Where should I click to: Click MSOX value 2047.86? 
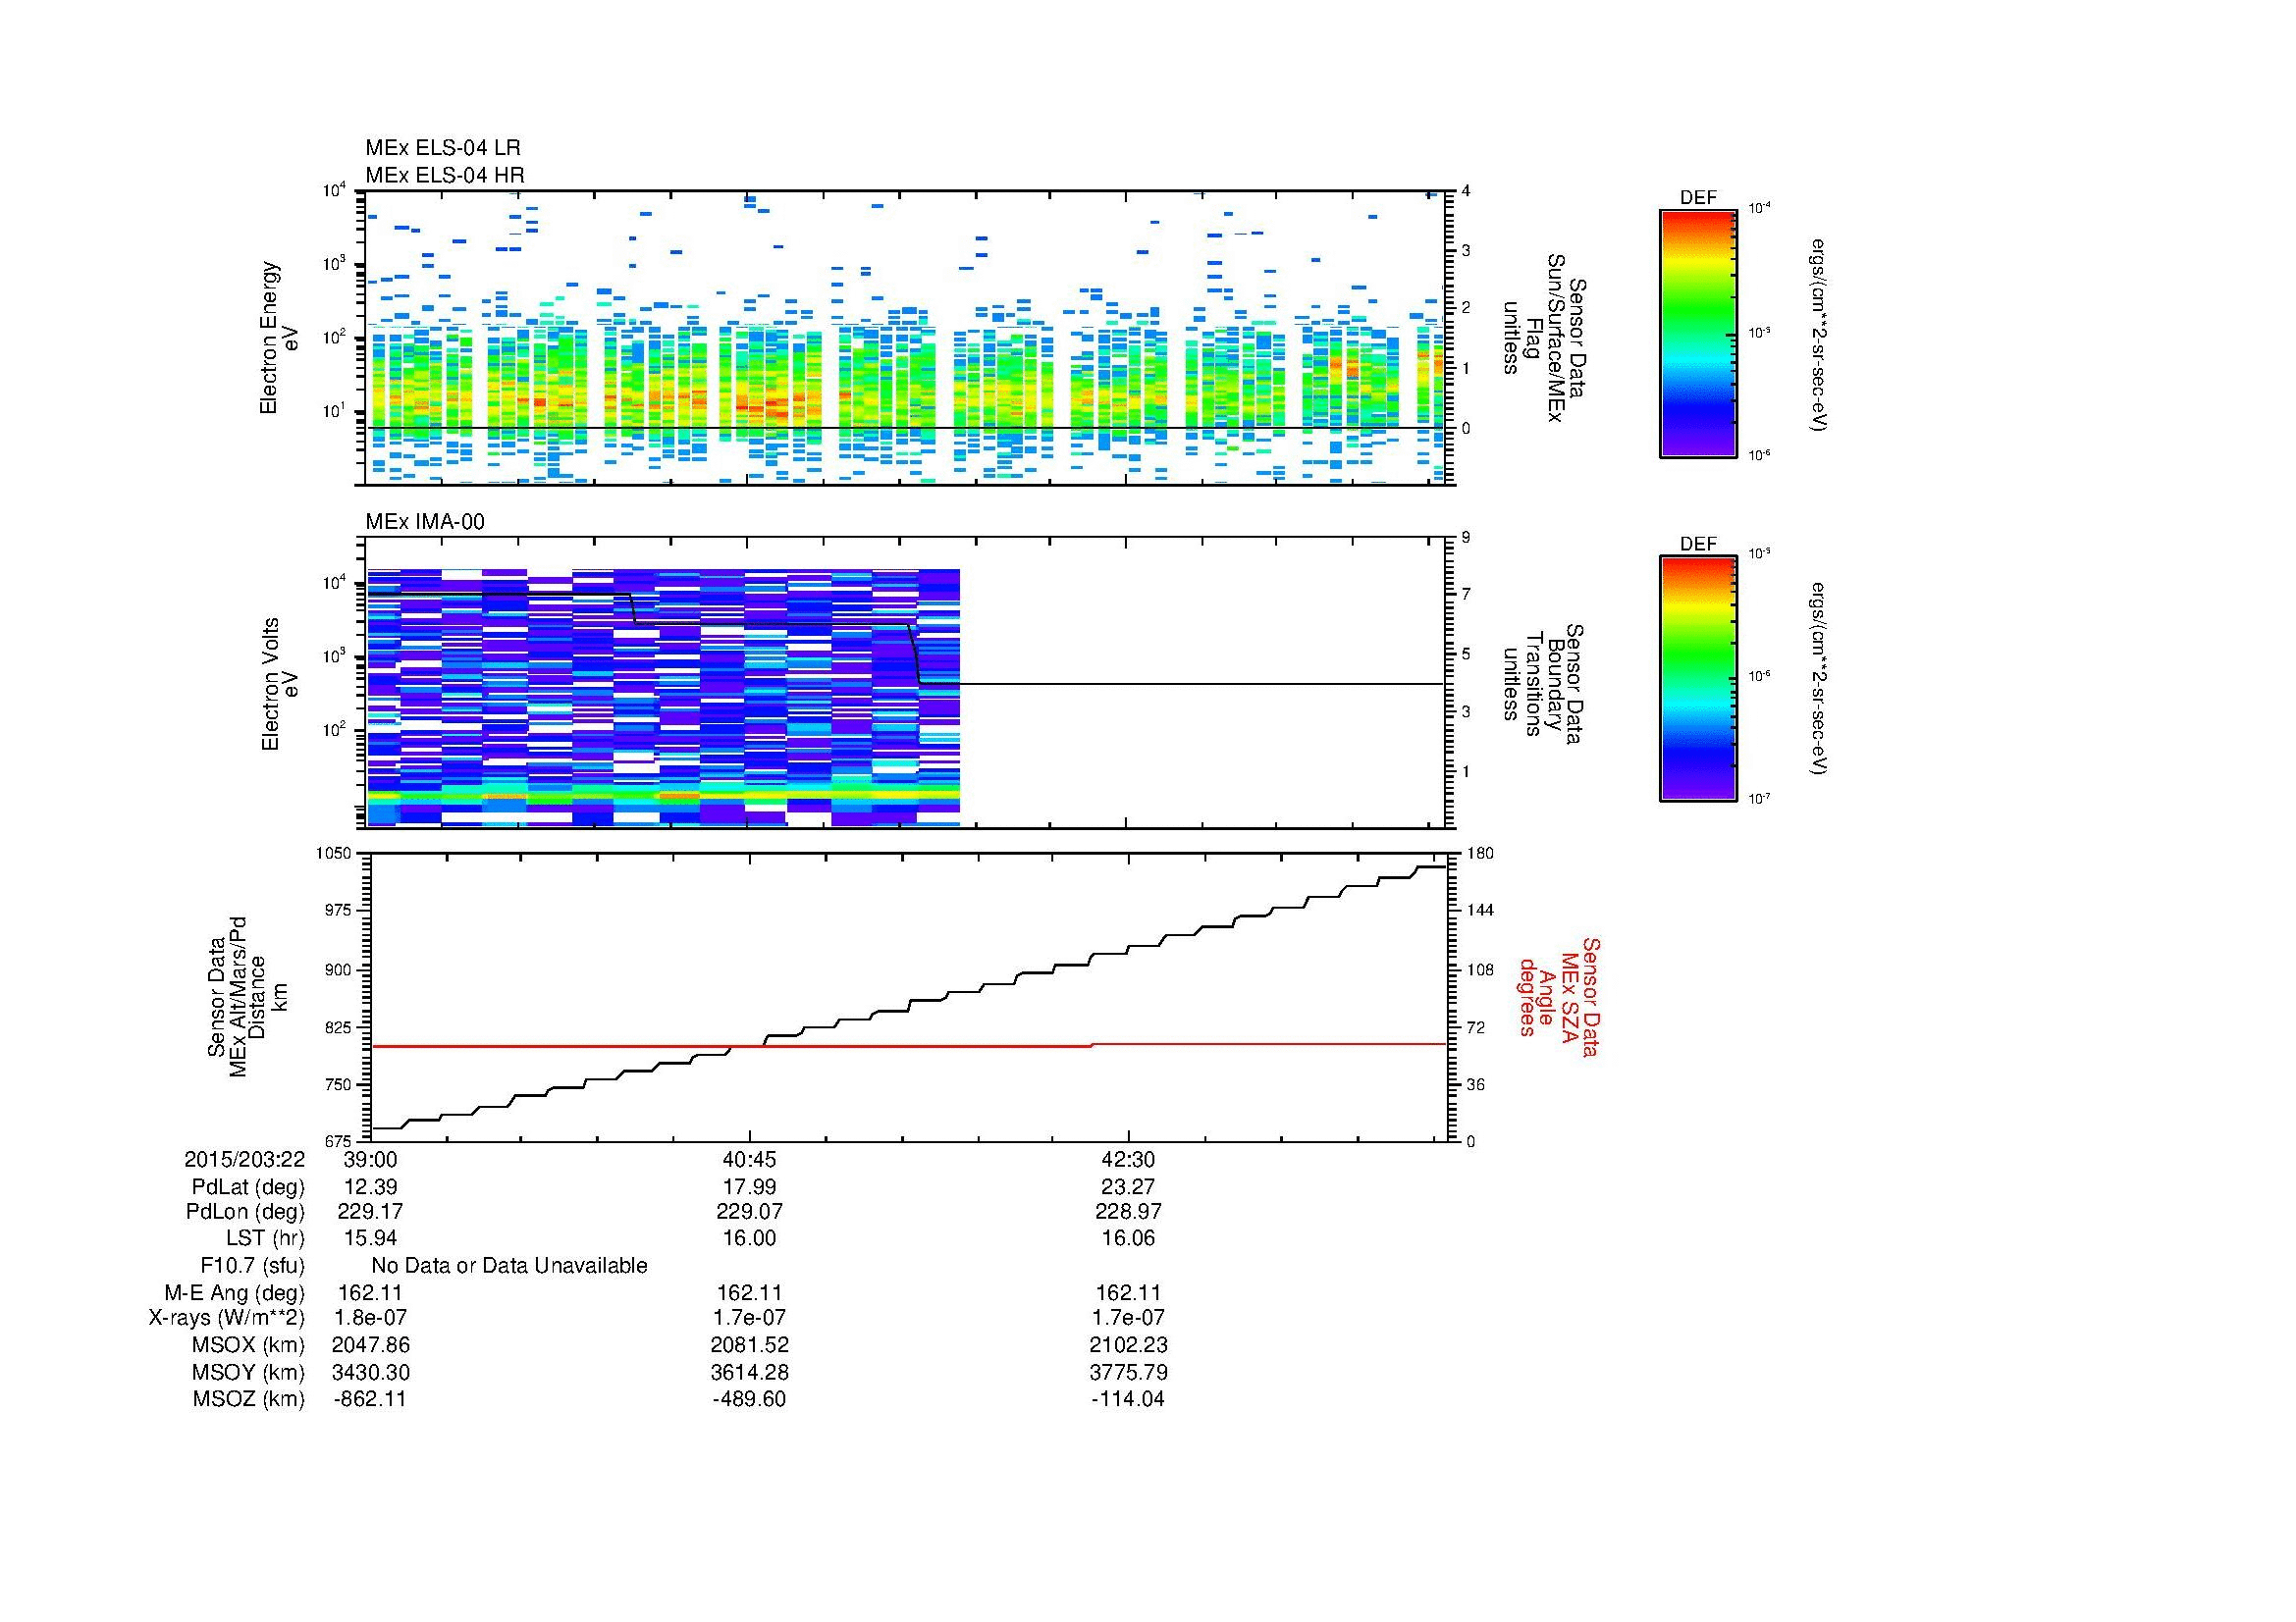point(371,1345)
